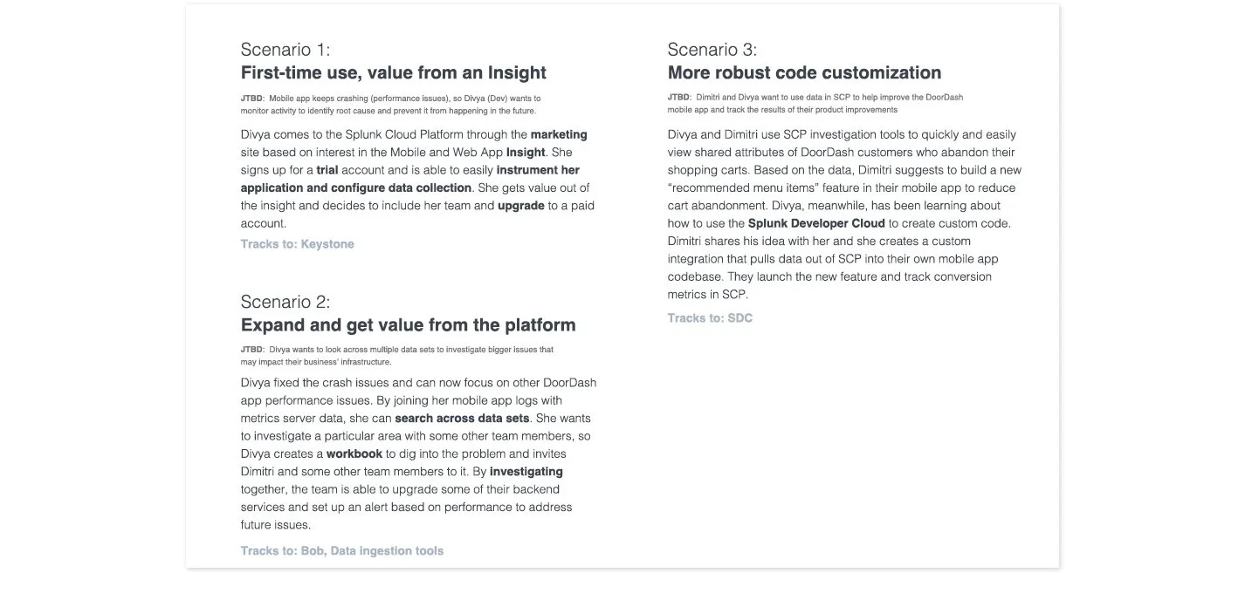The image size is (1245, 600).
Task: Click bold word 'upgrade' in Scenario 1
Action: (521, 206)
